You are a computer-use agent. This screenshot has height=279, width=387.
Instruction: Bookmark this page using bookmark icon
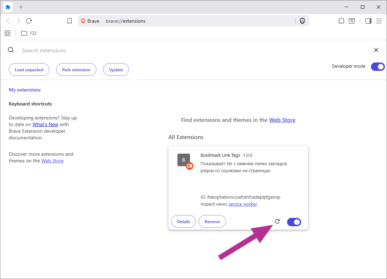pyautogui.click(x=70, y=21)
